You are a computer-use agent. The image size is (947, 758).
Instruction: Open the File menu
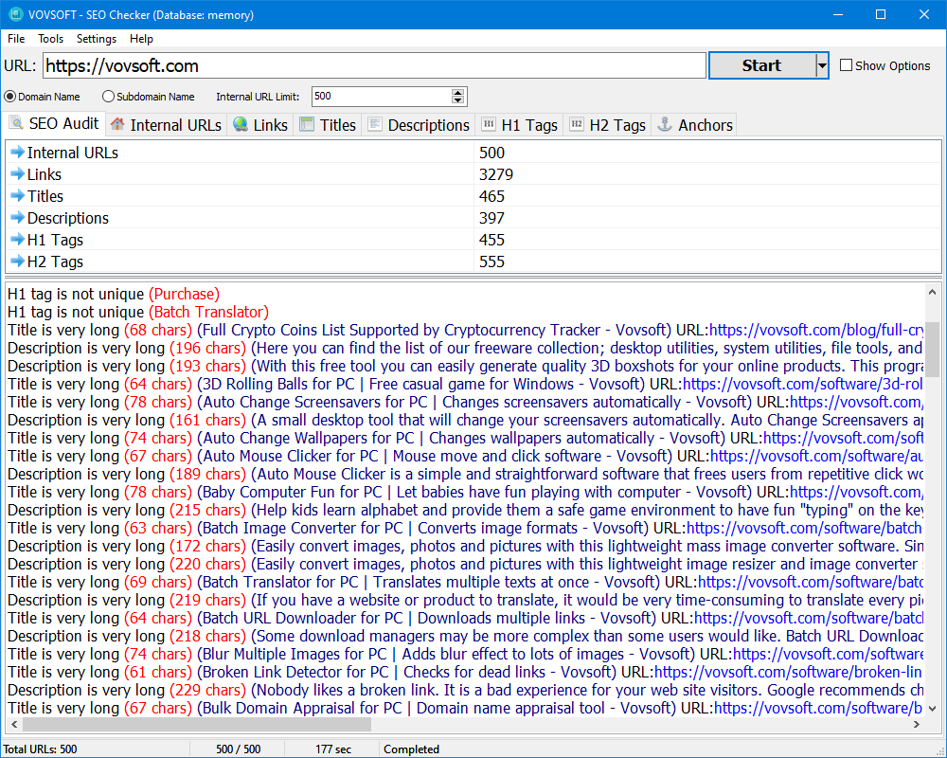coord(16,39)
